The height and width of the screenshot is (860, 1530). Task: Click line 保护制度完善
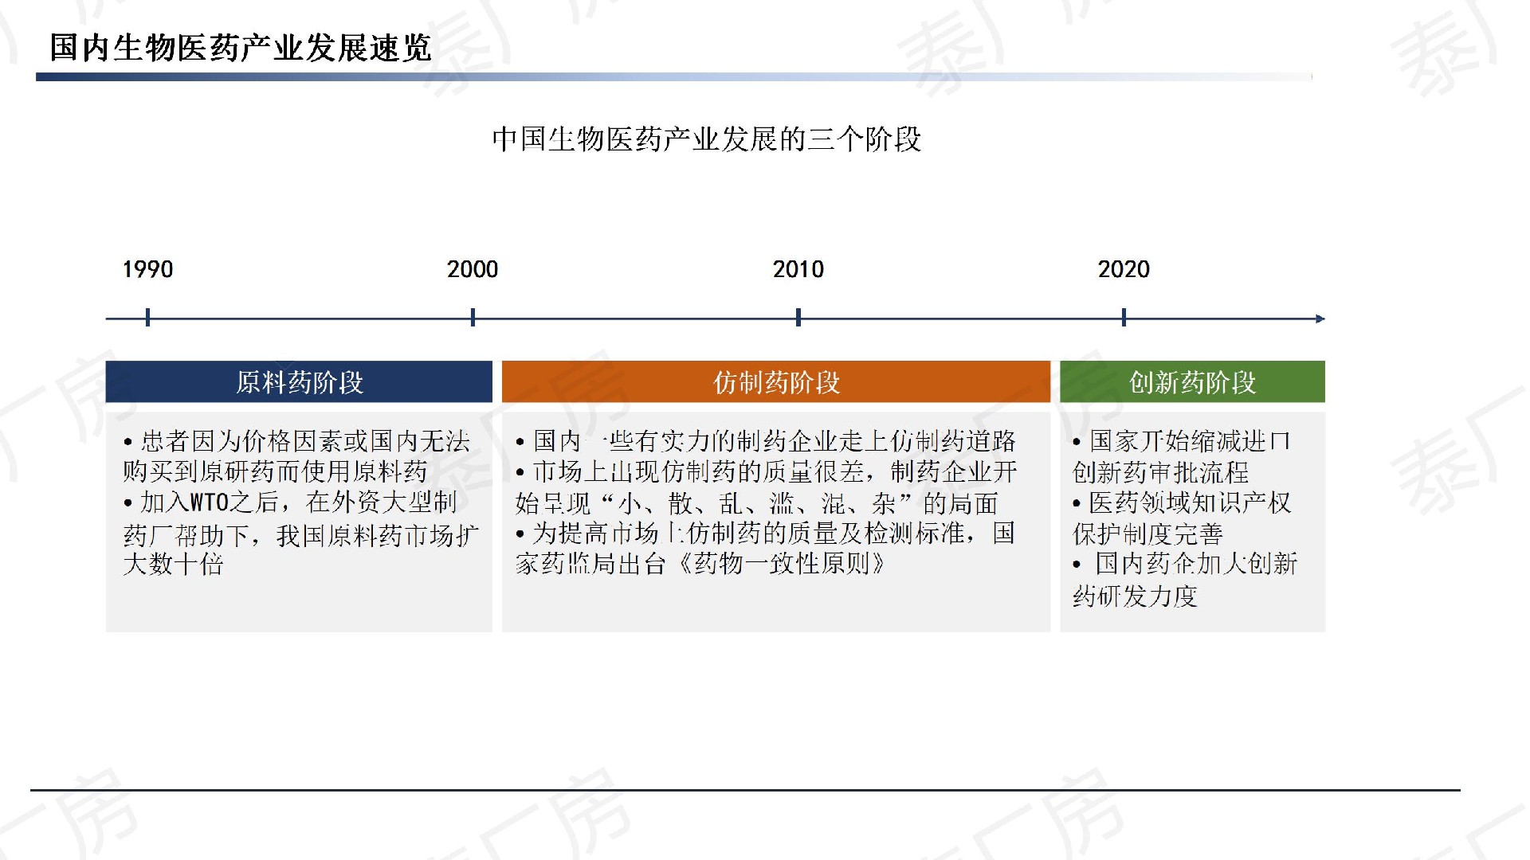click(x=1147, y=534)
